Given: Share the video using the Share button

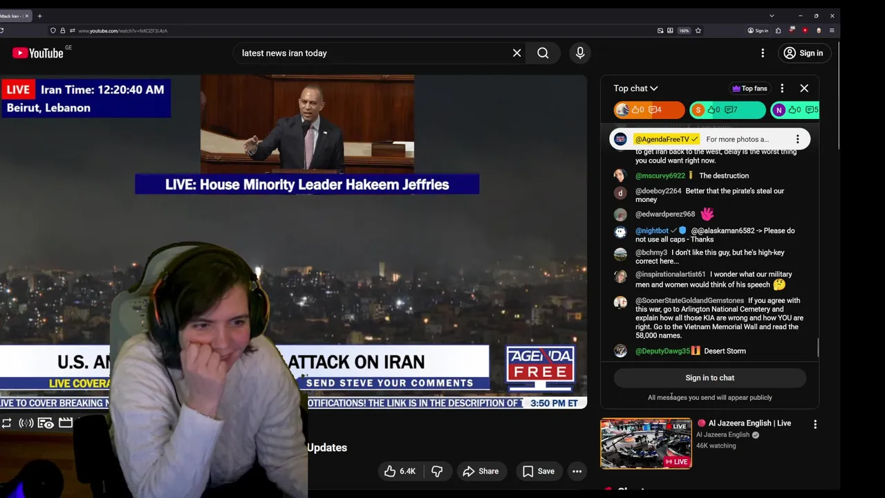Looking at the screenshot, I should (x=481, y=471).
